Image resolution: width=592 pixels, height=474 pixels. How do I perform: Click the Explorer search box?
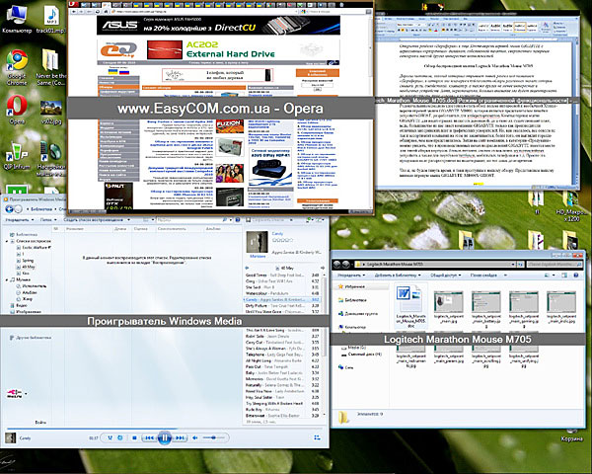(555, 265)
